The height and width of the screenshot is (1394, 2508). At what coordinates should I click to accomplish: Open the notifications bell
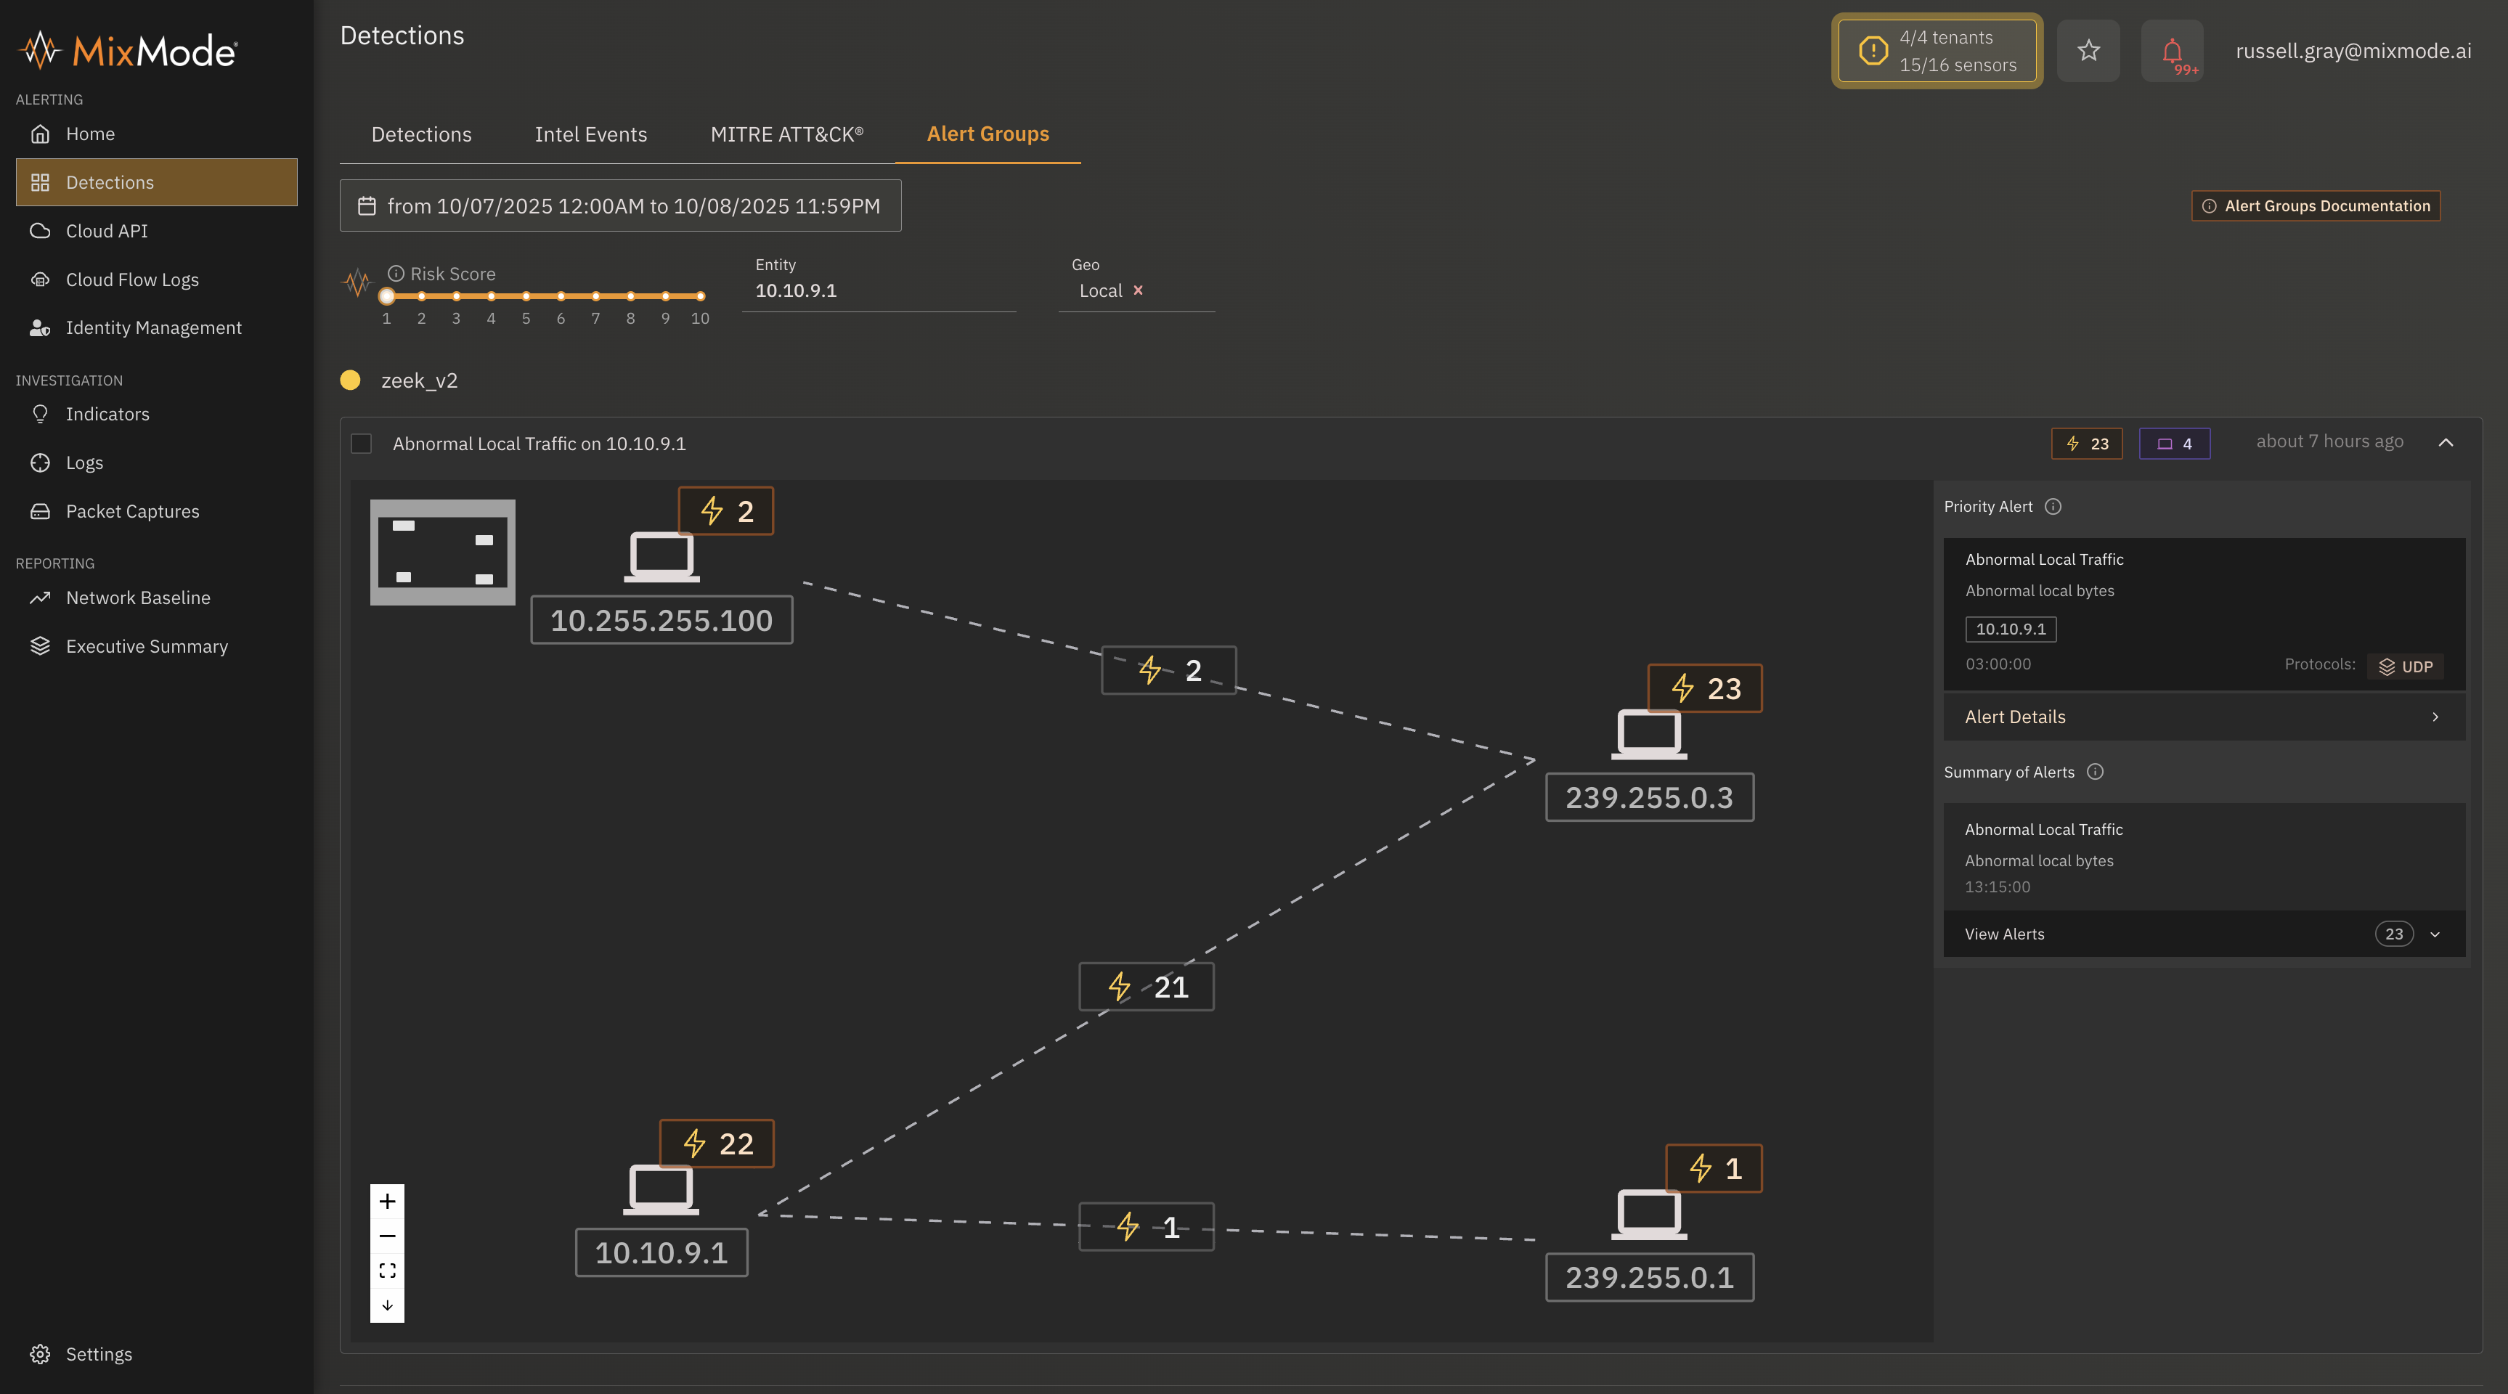(2171, 51)
